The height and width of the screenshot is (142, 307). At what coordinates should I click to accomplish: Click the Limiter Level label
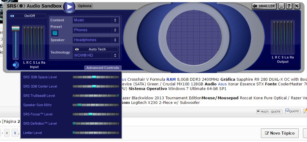pyautogui.click(x=32, y=133)
